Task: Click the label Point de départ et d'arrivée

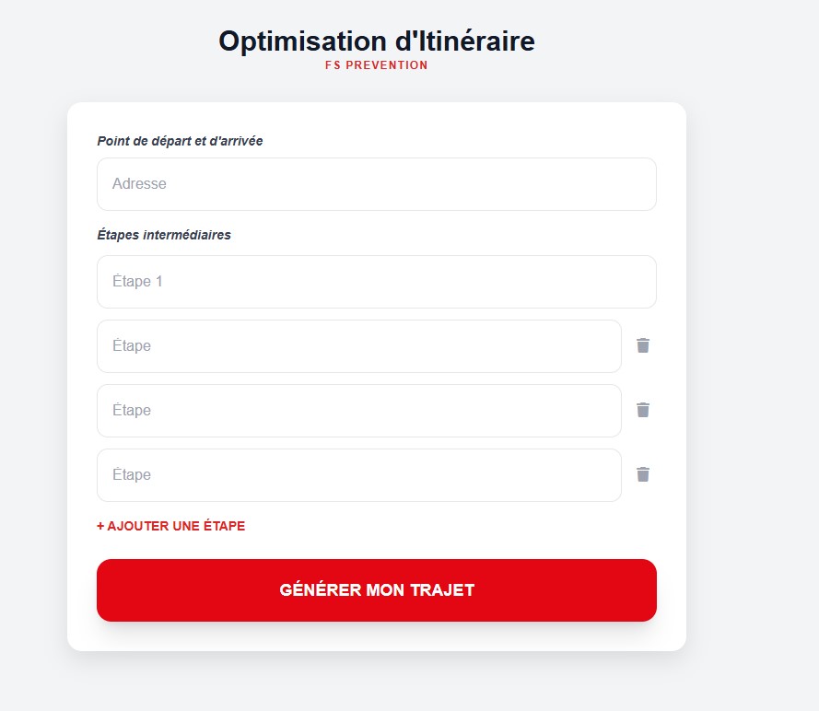Action: click(181, 141)
